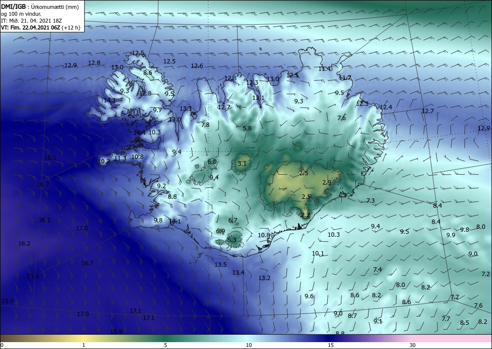Select the 30 tick on color scale
This screenshot has width=492, height=349.
[x=413, y=345]
